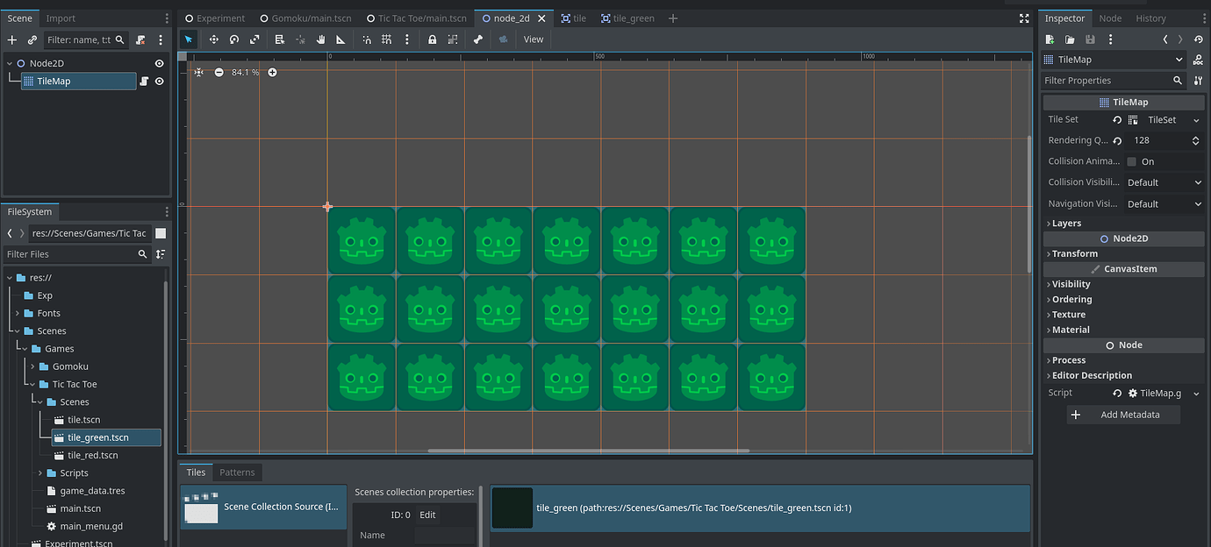Choose the Scale tool
This screenshot has height=547, width=1211.
point(254,39)
